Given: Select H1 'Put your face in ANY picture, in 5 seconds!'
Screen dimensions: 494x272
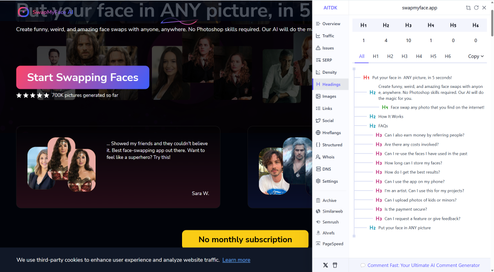Looking at the screenshot, I should [412, 78].
